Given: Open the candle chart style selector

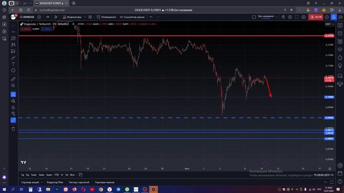Looking at the screenshot, I should pos(56,17).
